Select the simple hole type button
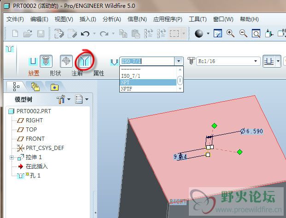The width and height of the screenshot is (286, 218). [33, 61]
